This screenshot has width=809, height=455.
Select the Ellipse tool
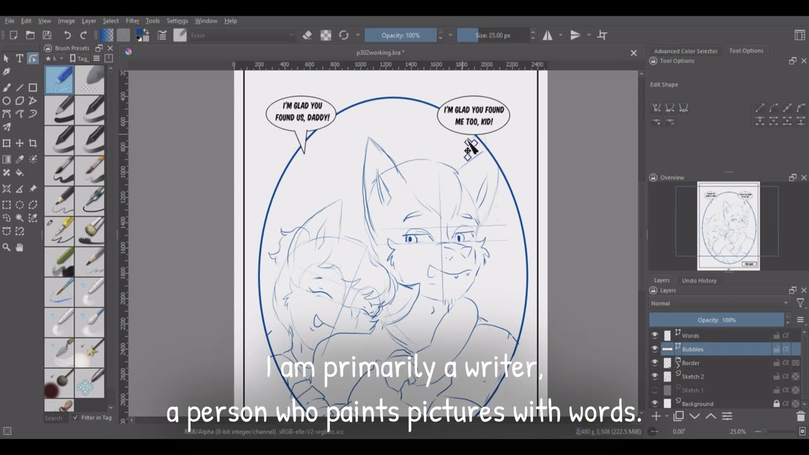coord(6,101)
